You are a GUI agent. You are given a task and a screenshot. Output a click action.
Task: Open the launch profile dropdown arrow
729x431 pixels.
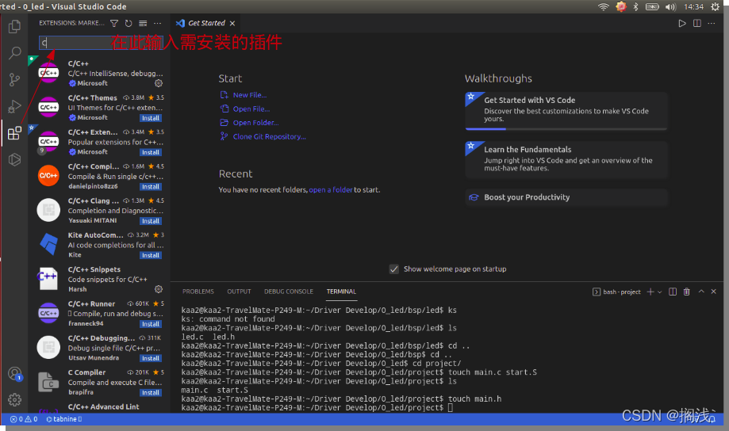point(660,292)
